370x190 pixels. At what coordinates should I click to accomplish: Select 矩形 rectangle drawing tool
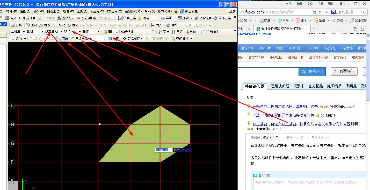click(x=113, y=38)
